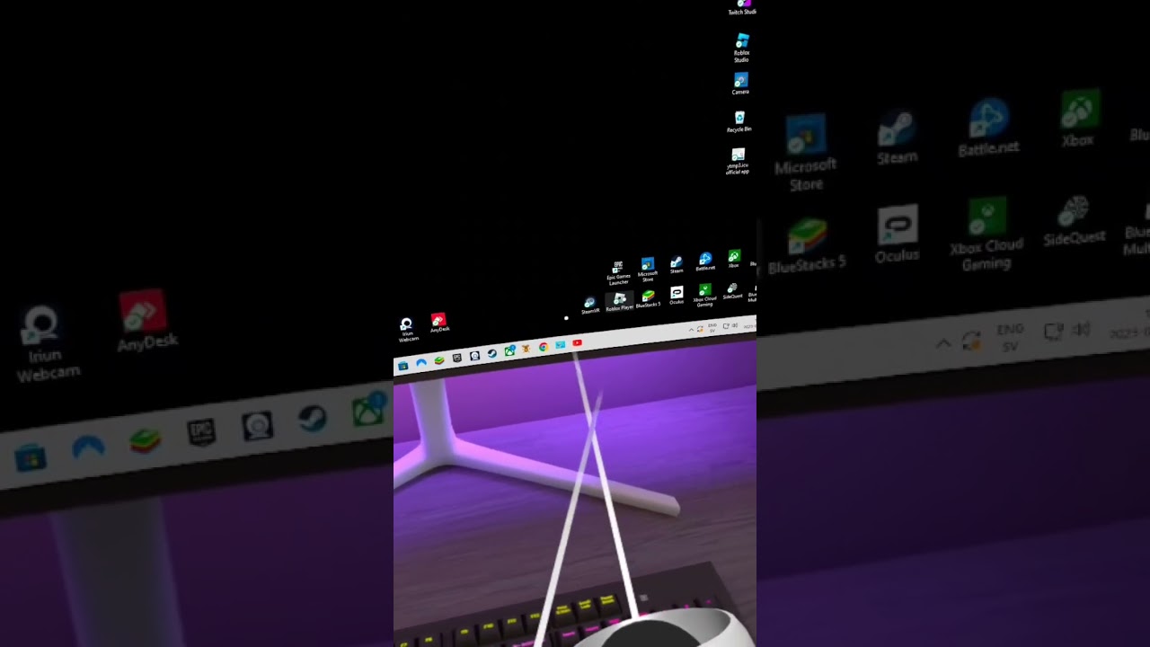Screen dimensions: 1150x647
Task: Click the YouTube icon on the taskbar
Action: pyautogui.click(x=578, y=342)
